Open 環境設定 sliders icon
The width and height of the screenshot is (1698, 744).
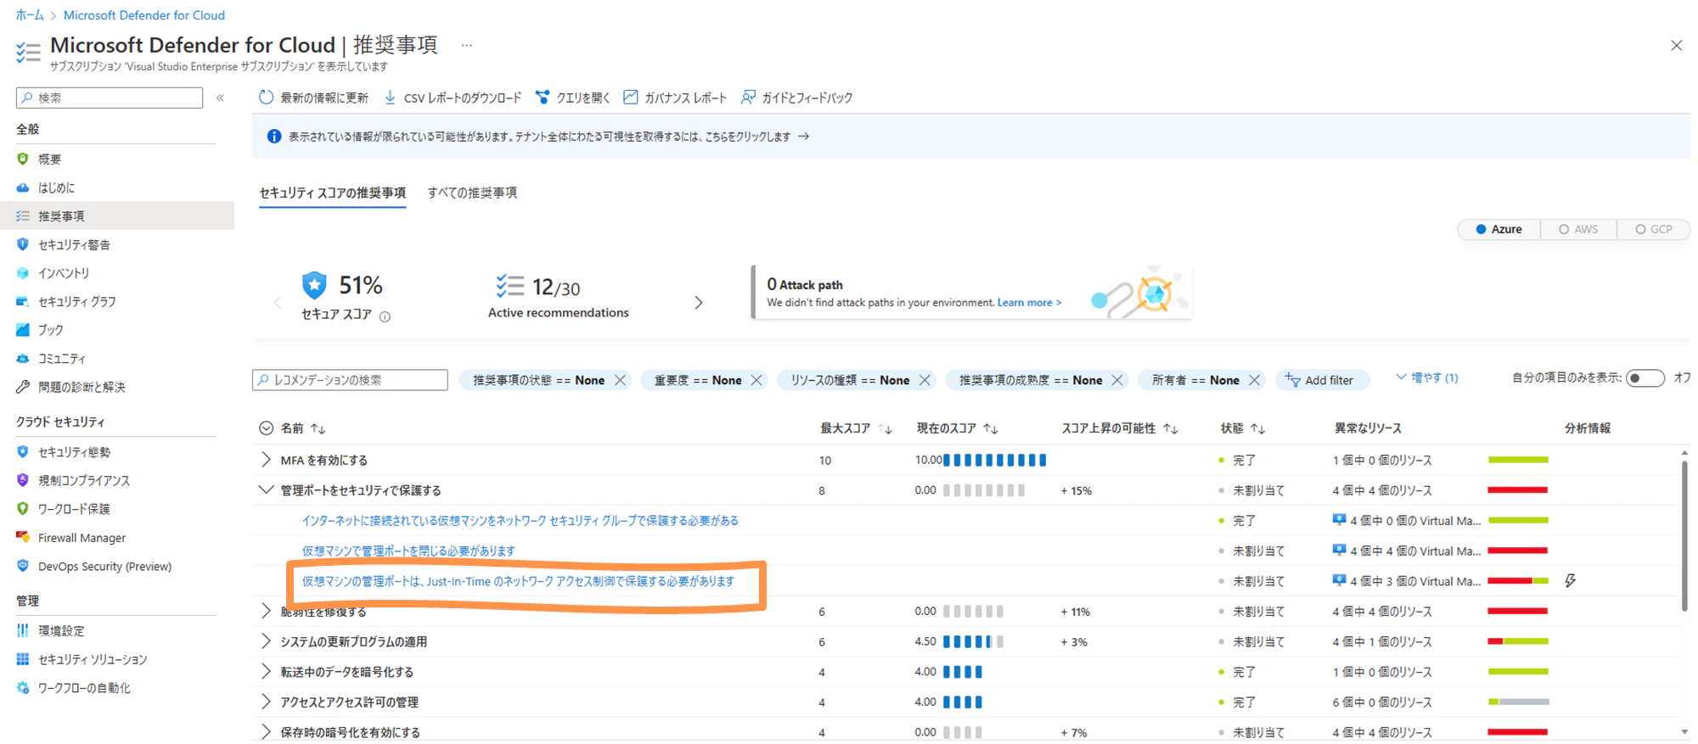pyautogui.click(x=23, y=631)
